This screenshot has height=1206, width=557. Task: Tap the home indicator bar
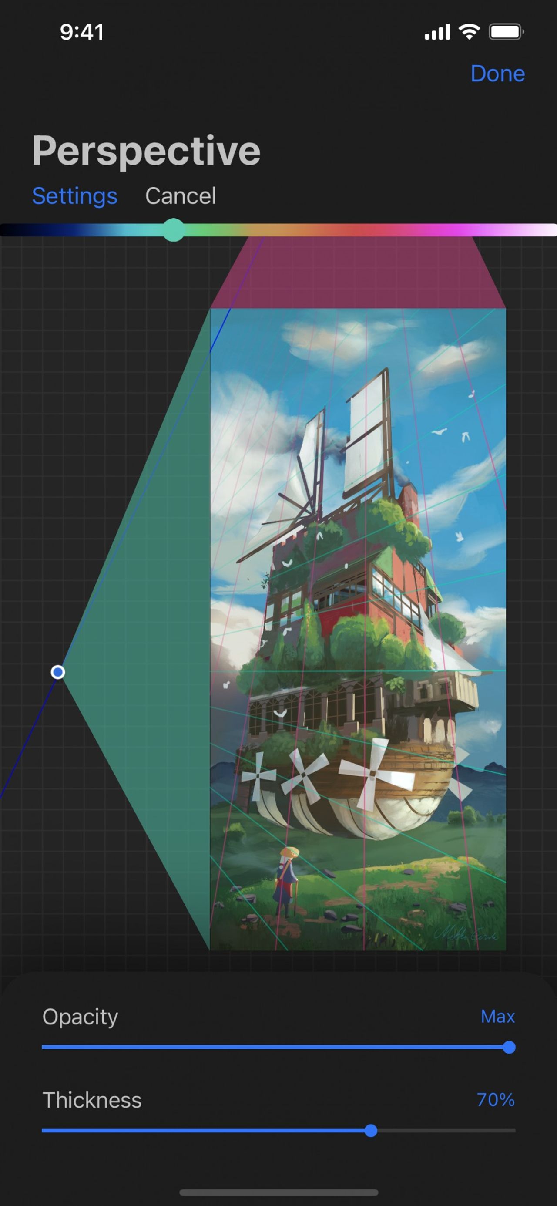click(278, 1192)
